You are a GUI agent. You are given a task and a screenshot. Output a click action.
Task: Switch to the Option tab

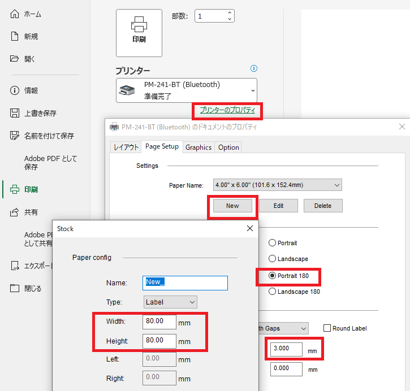pos(228,147)
